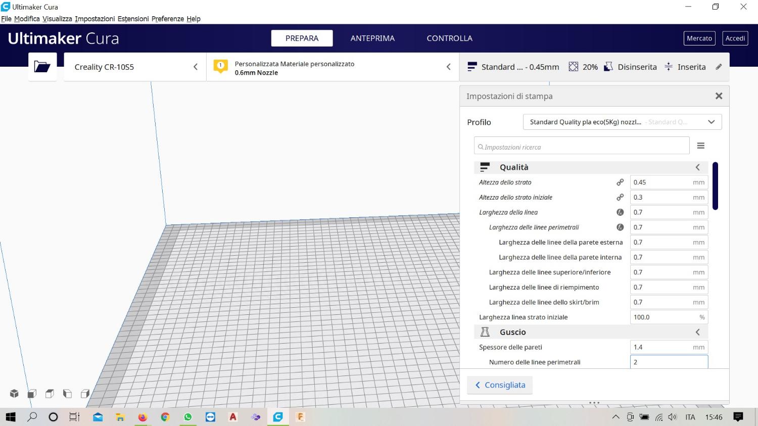Image resolution: width=758 pixels, height=426 pixels.
Task: Open File Explorer from the taskbar
Action: (x=120, y=417)
